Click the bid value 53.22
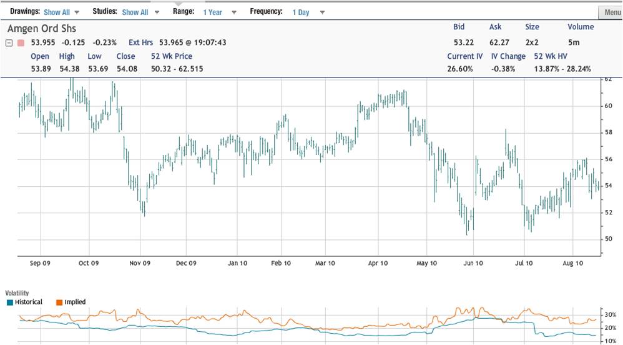Image resolution: width=623 pixels, height=345 pixels. click(464, 42)
